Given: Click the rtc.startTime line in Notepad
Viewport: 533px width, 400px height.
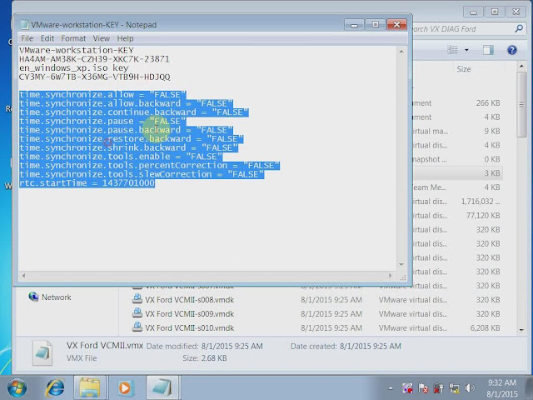Looking at the screenshot, I should coord(87,183).
